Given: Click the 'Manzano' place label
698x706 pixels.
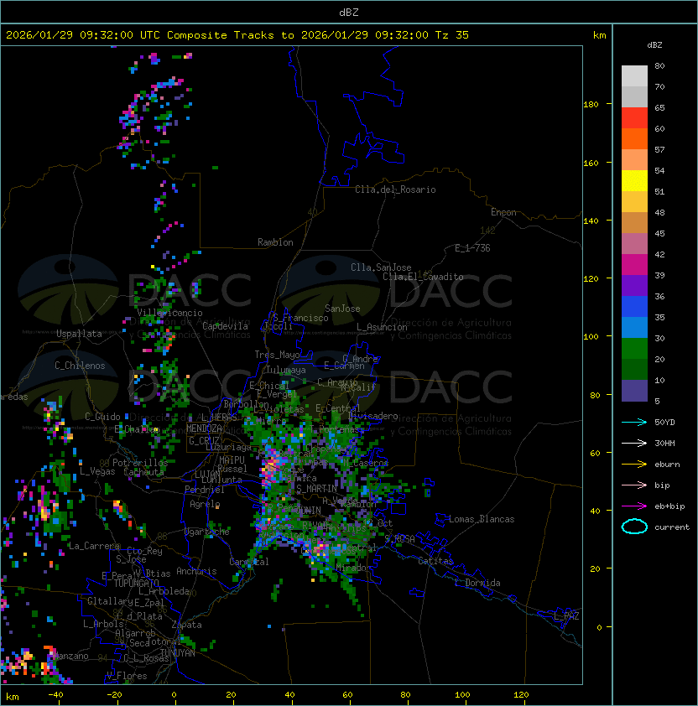Looking at the screenshot, I should coord(70,656).
